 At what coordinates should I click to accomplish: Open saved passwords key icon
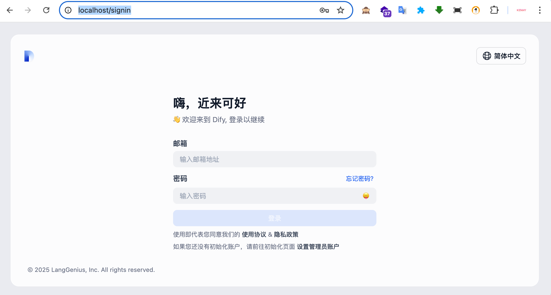[324, 10]
